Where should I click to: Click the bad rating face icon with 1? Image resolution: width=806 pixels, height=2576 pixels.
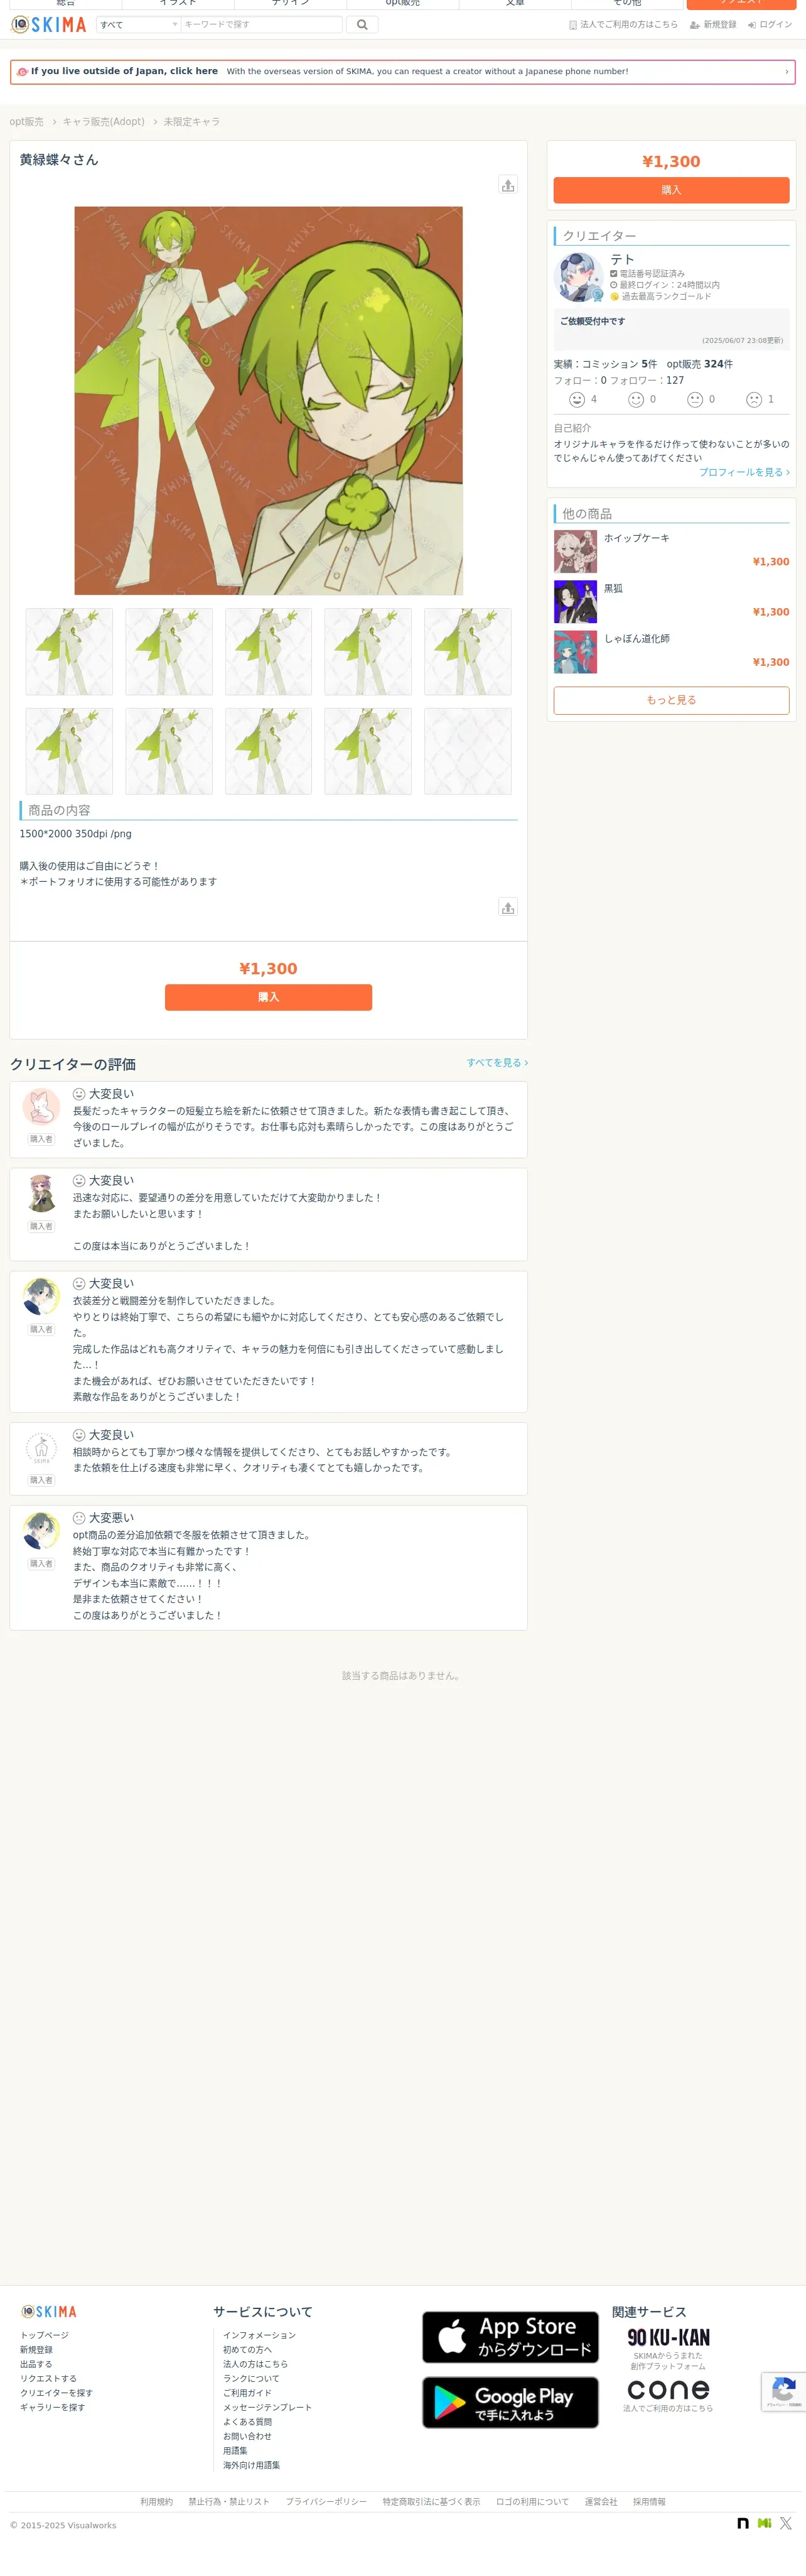click(x=754, y=400)
